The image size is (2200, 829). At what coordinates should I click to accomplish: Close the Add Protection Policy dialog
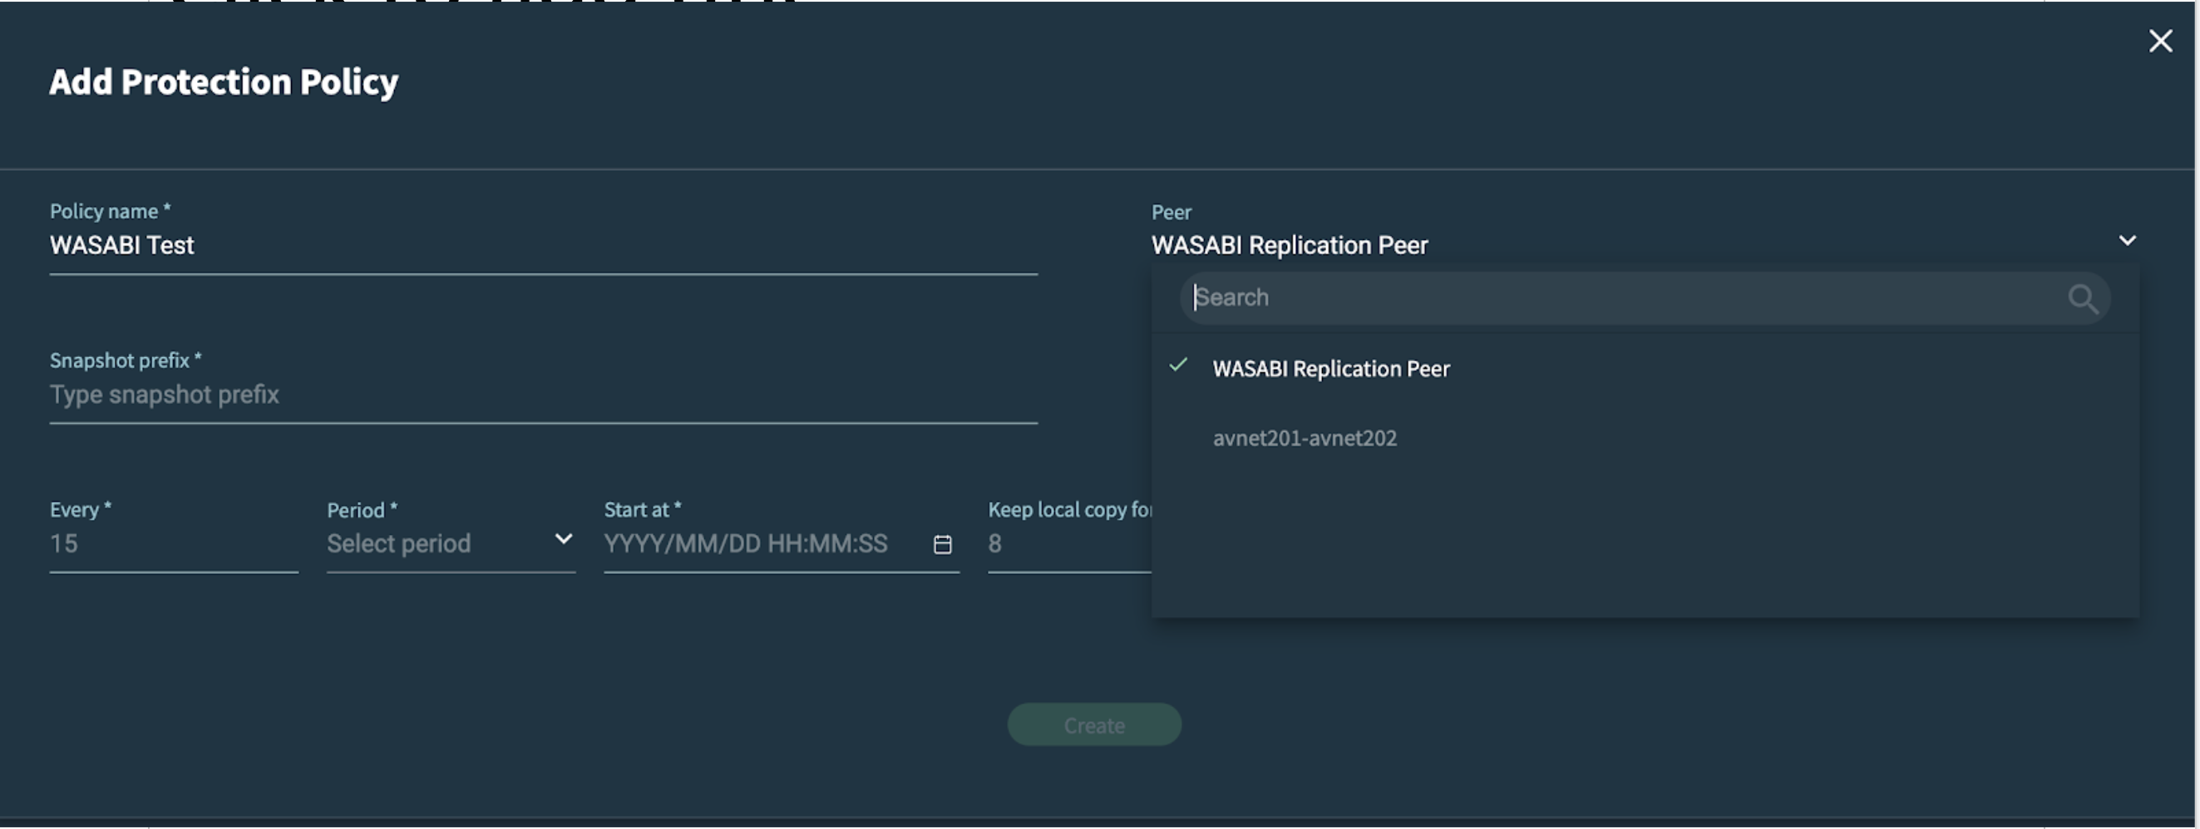[2160, 41]
